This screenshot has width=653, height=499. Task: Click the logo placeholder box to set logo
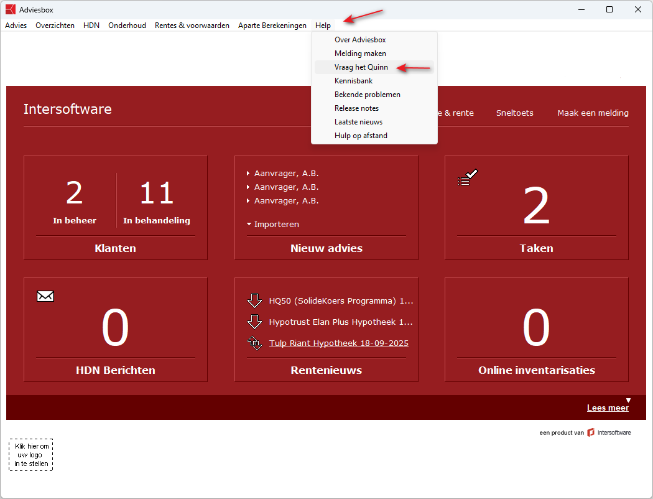click(31, 455)
